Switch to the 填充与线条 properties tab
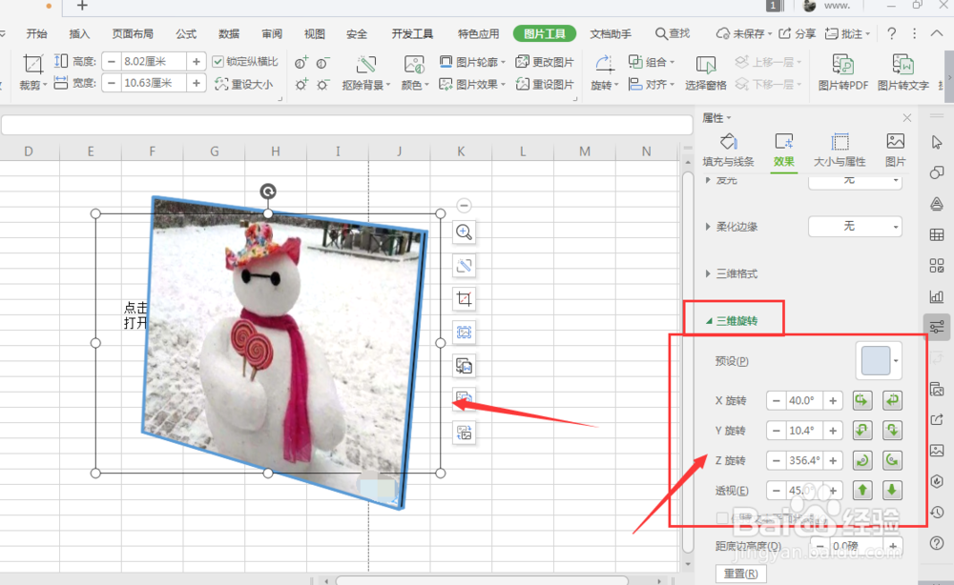 (728, 150)
